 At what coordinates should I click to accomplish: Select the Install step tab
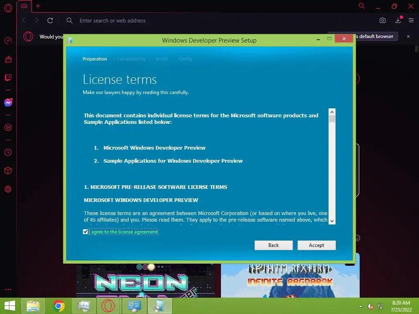(162, 59)
